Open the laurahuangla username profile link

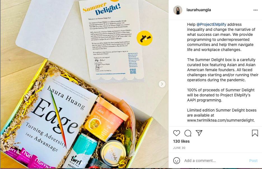point(199,10)
